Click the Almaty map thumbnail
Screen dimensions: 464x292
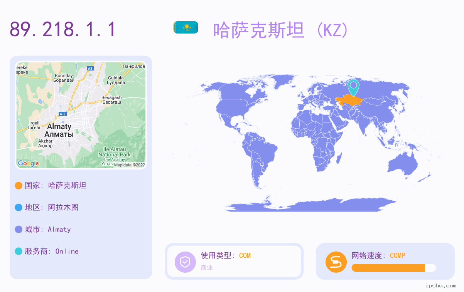(81, 115)
